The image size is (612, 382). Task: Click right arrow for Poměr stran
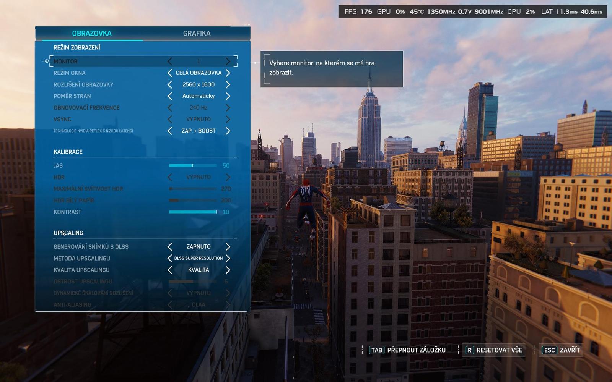(228, 96)
